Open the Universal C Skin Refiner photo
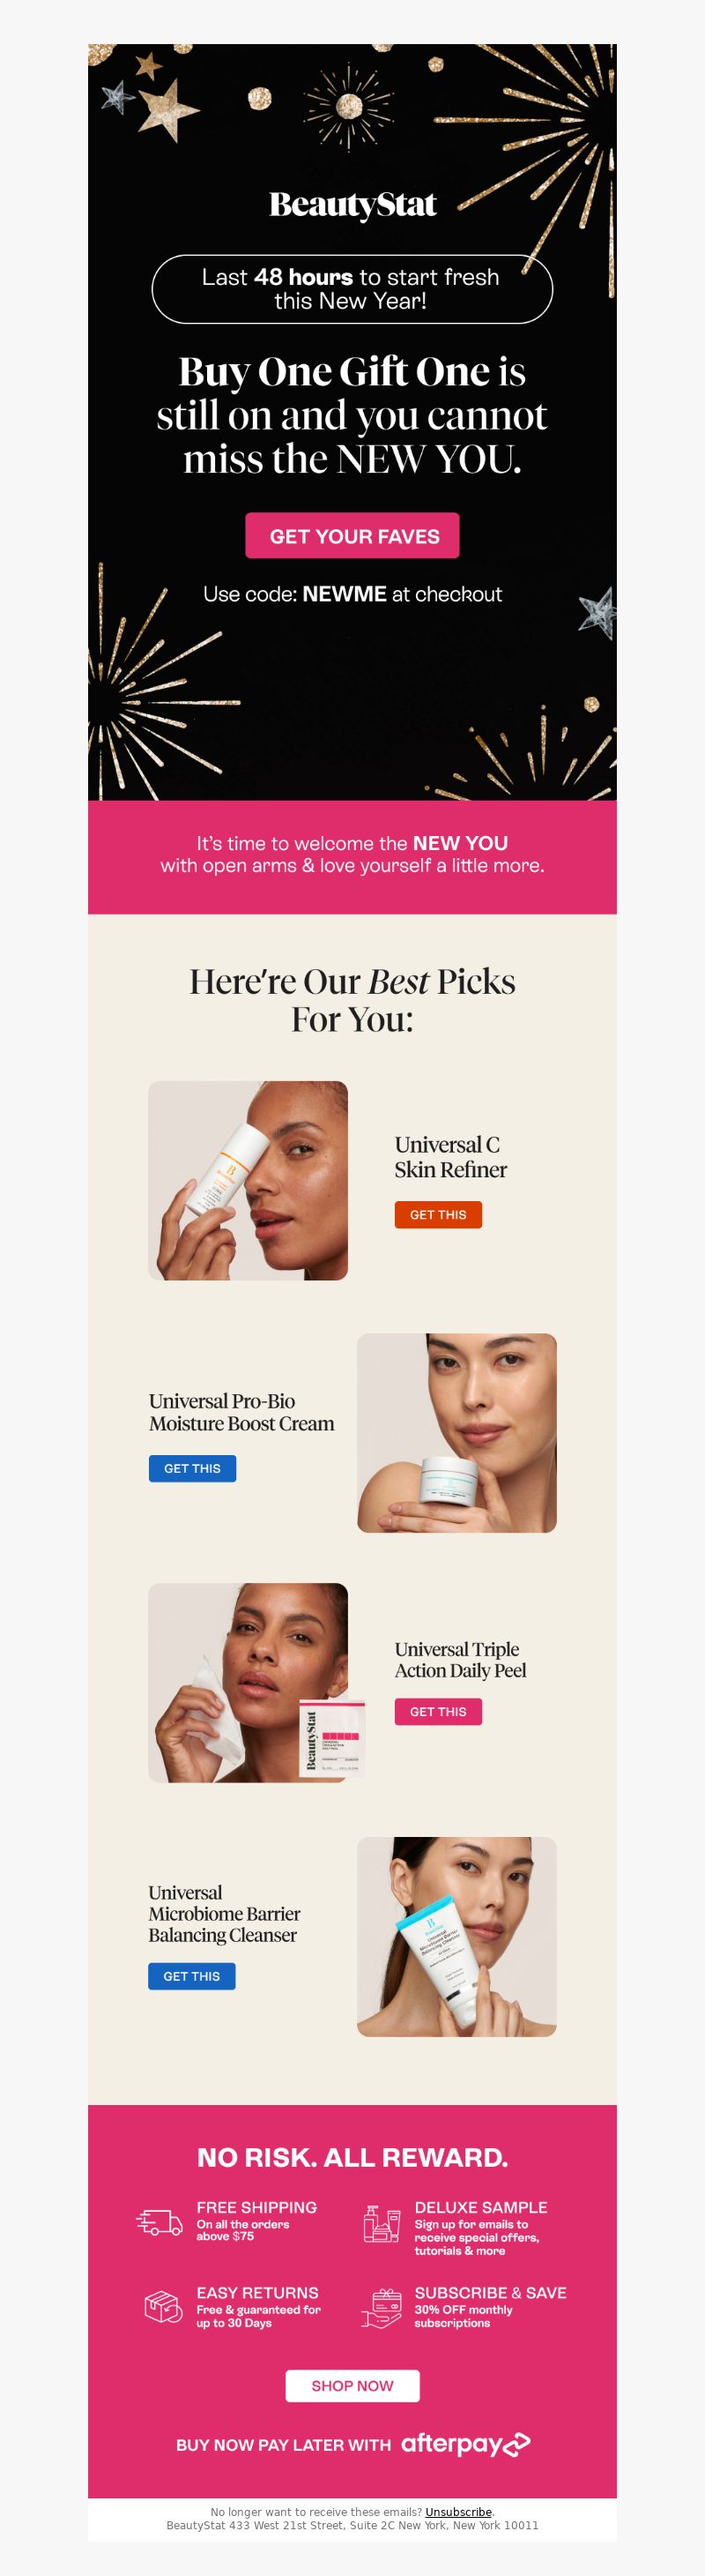This screenshot has height=2576, width=705. 248,1180
